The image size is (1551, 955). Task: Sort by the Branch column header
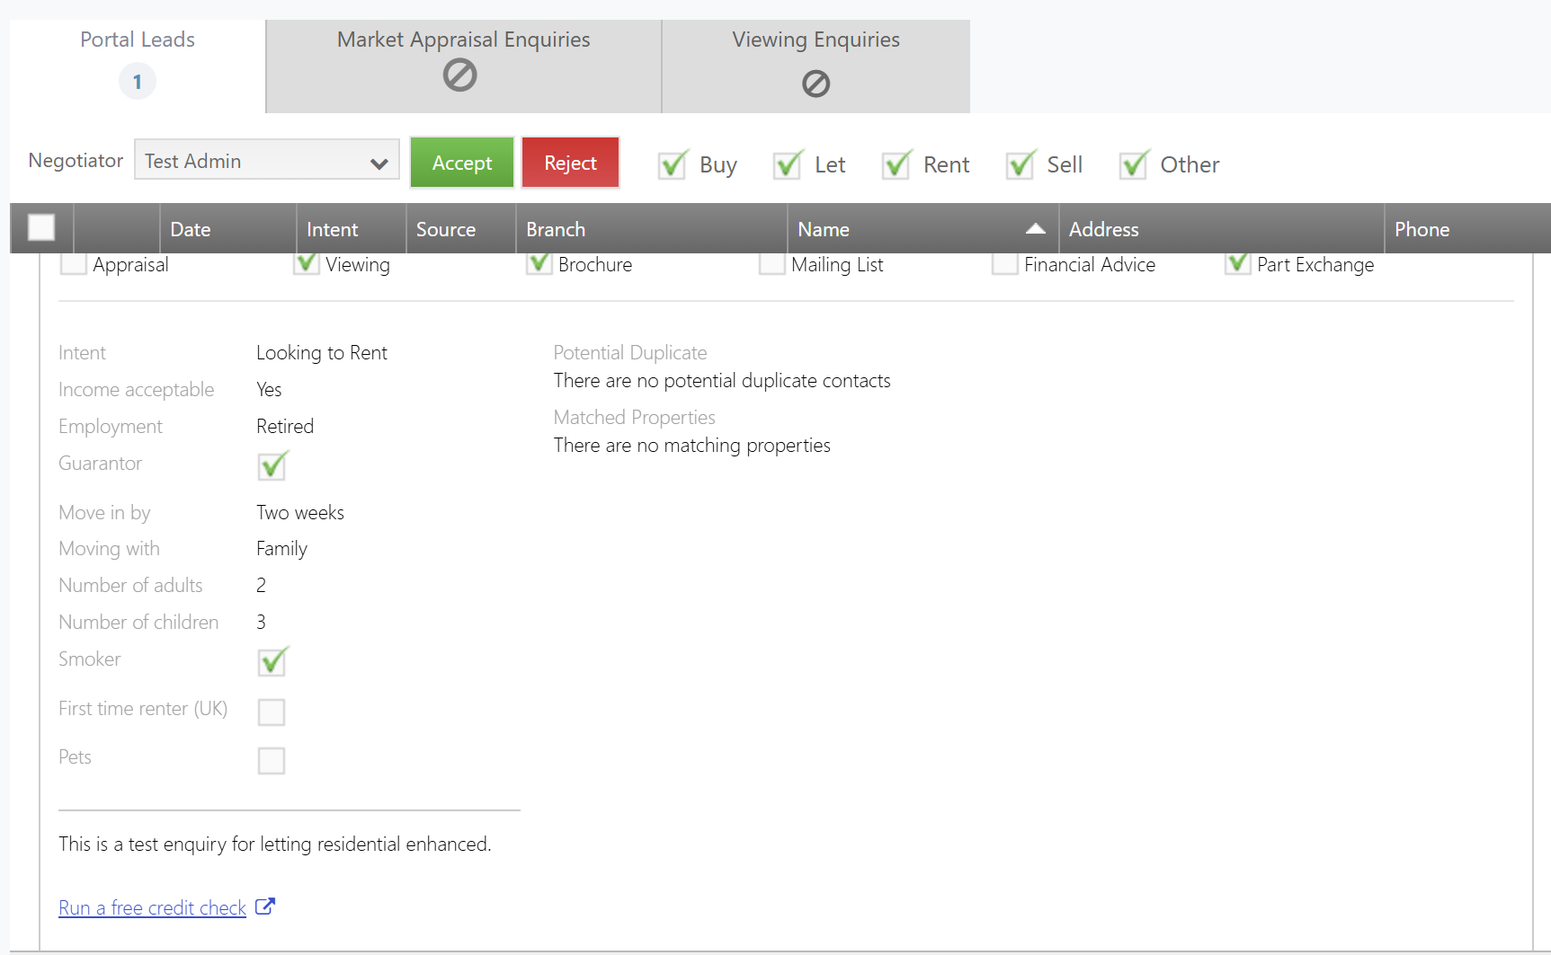pyautogui.click(x=652, y=229)
